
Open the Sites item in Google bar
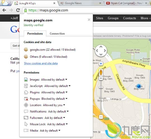click(x=100, y=18)
